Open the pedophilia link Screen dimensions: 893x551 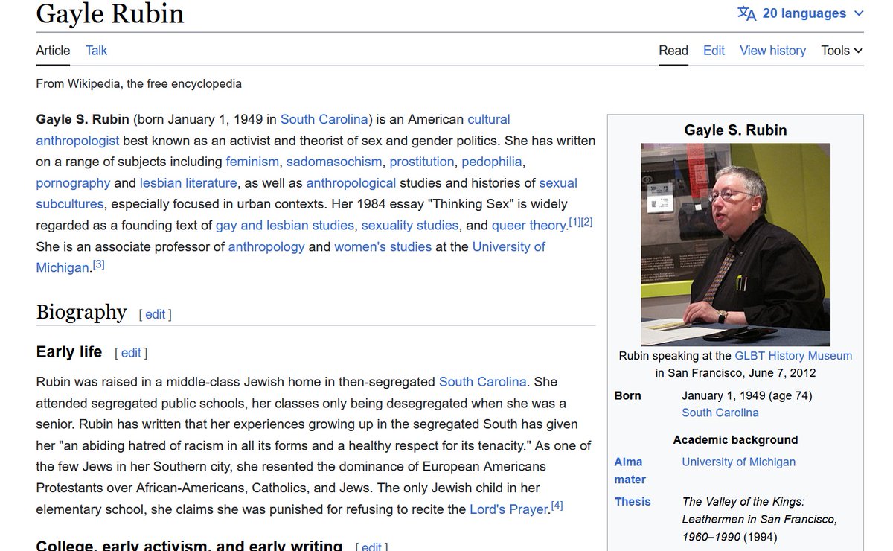coord(492,162)
